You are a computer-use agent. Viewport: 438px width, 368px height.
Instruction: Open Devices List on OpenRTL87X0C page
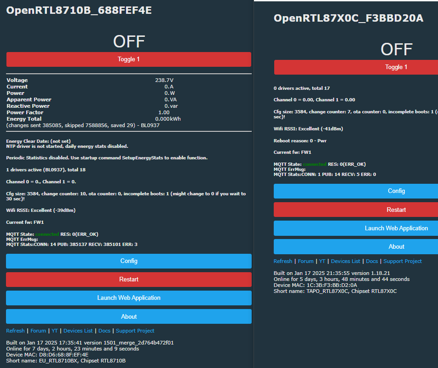point(346,261)
